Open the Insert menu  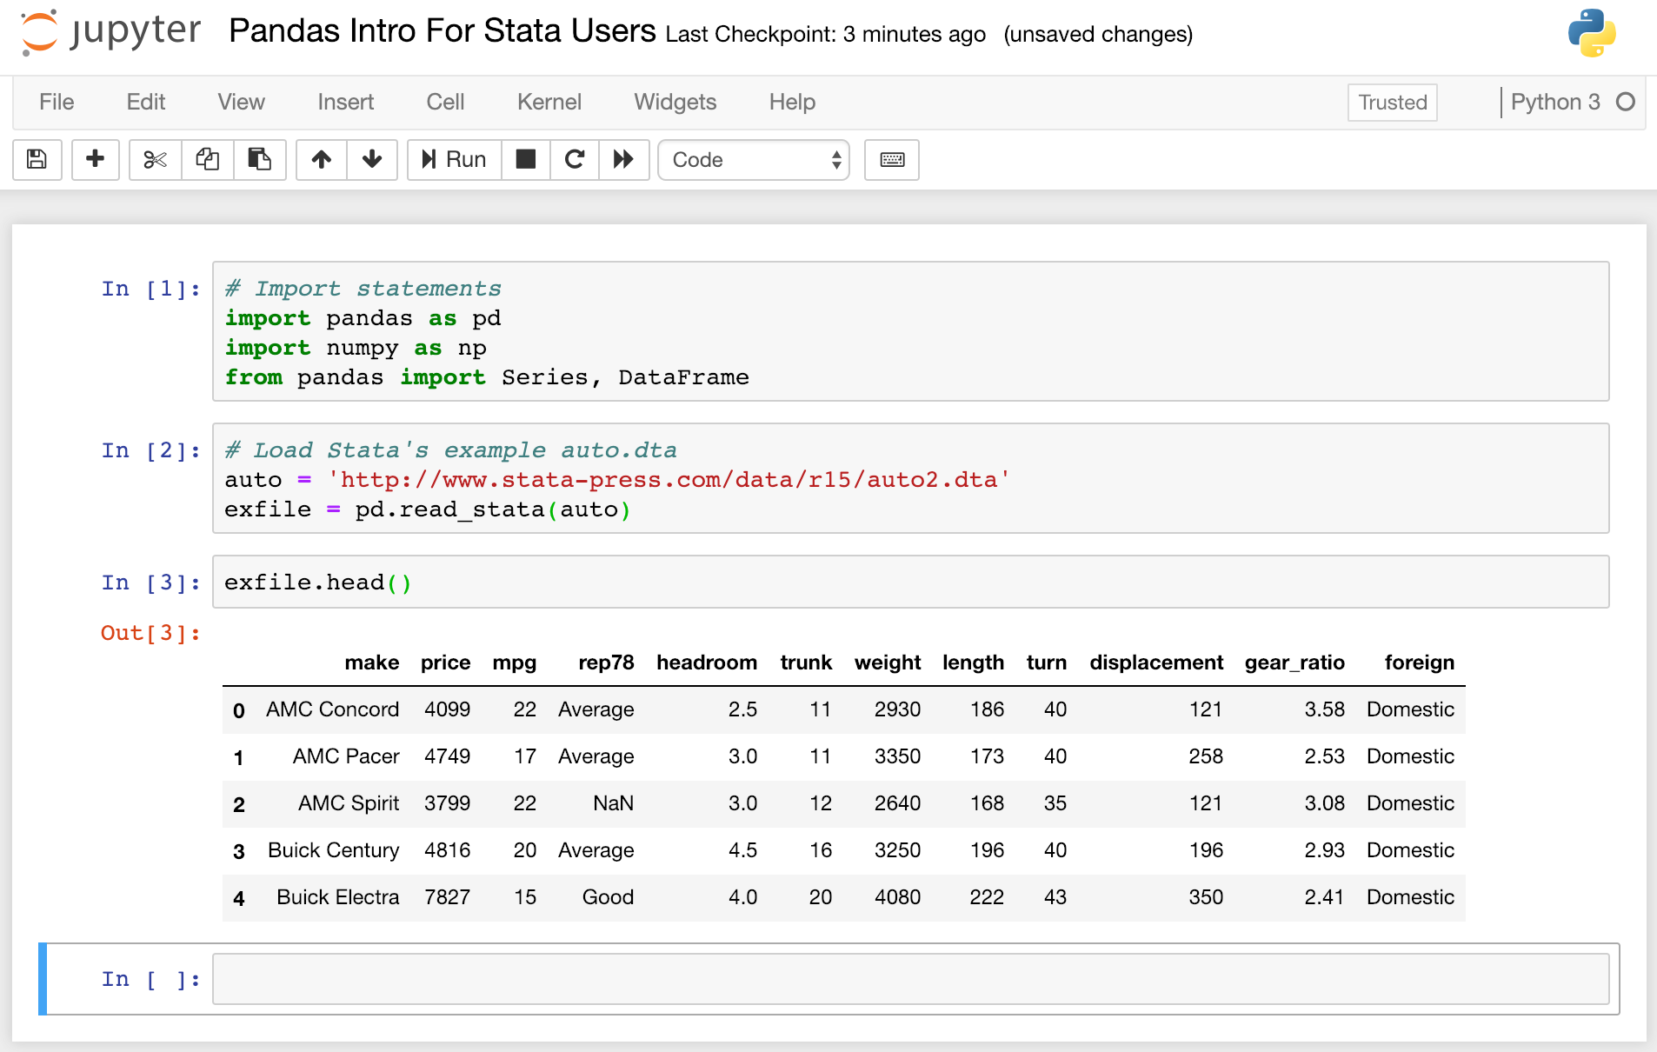(x=345, y=102)
